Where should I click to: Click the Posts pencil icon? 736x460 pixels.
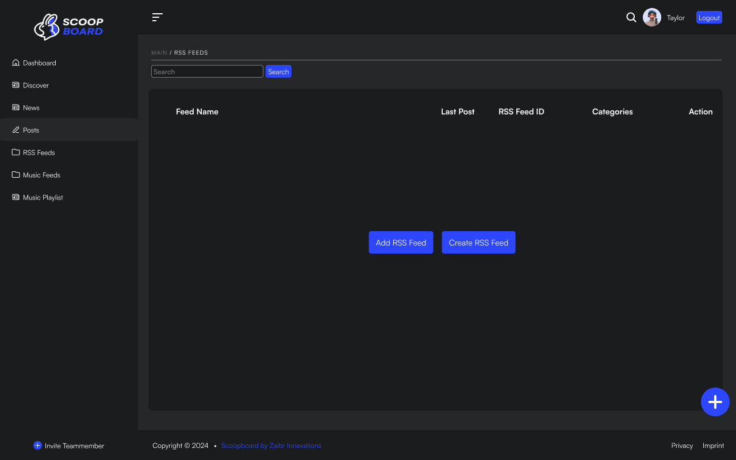tap(16, 130)
